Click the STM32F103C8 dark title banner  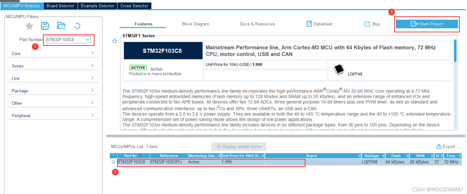163,51
